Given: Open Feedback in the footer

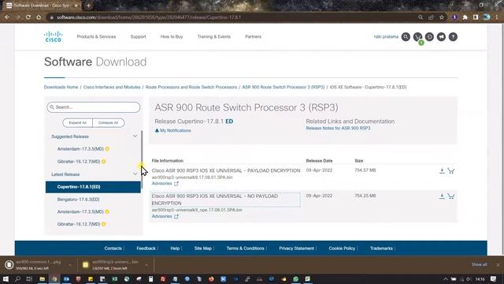Looking at the screenshot, I should (146, 248).
